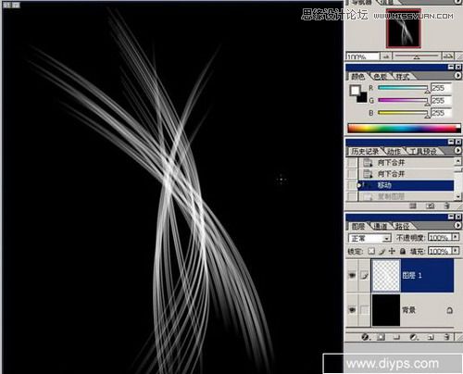Open fill (填充) slider arrow
This screenshot has height=374, width=463.
[456, 251]
